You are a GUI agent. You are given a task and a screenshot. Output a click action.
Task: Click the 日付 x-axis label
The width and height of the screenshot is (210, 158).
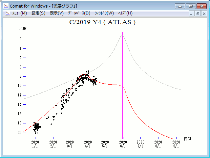(187, 139)
